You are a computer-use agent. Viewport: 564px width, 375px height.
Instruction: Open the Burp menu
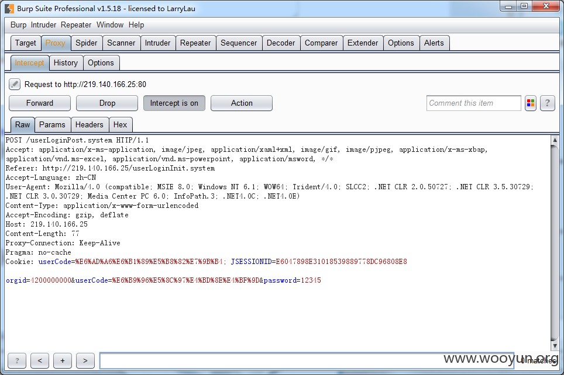click(x=18, y=25)
